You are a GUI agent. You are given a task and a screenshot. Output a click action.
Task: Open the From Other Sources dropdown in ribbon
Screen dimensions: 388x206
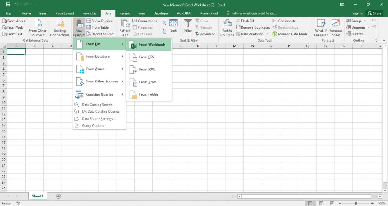pos(38,28)
